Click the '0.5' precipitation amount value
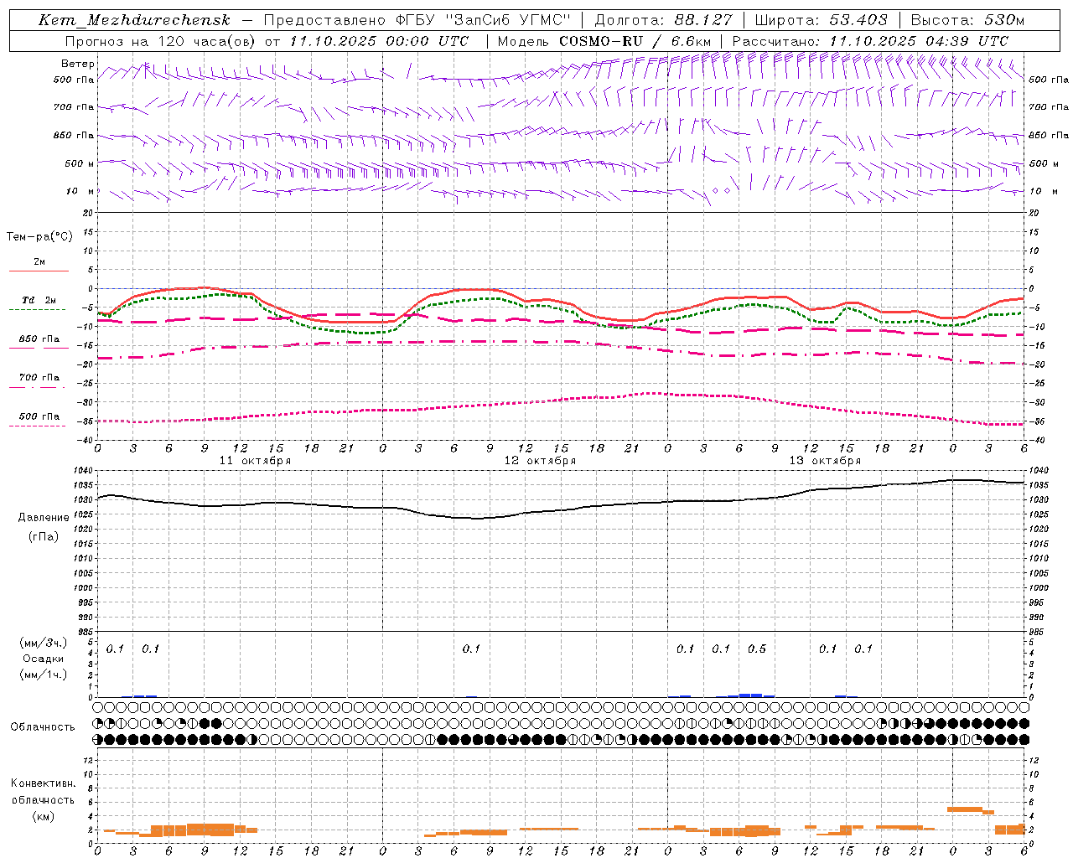Viewport: 1073px width, 858px height. 757,649
